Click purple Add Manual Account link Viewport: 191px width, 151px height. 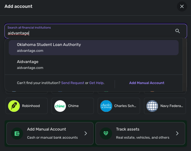click(x=147, y=83)
